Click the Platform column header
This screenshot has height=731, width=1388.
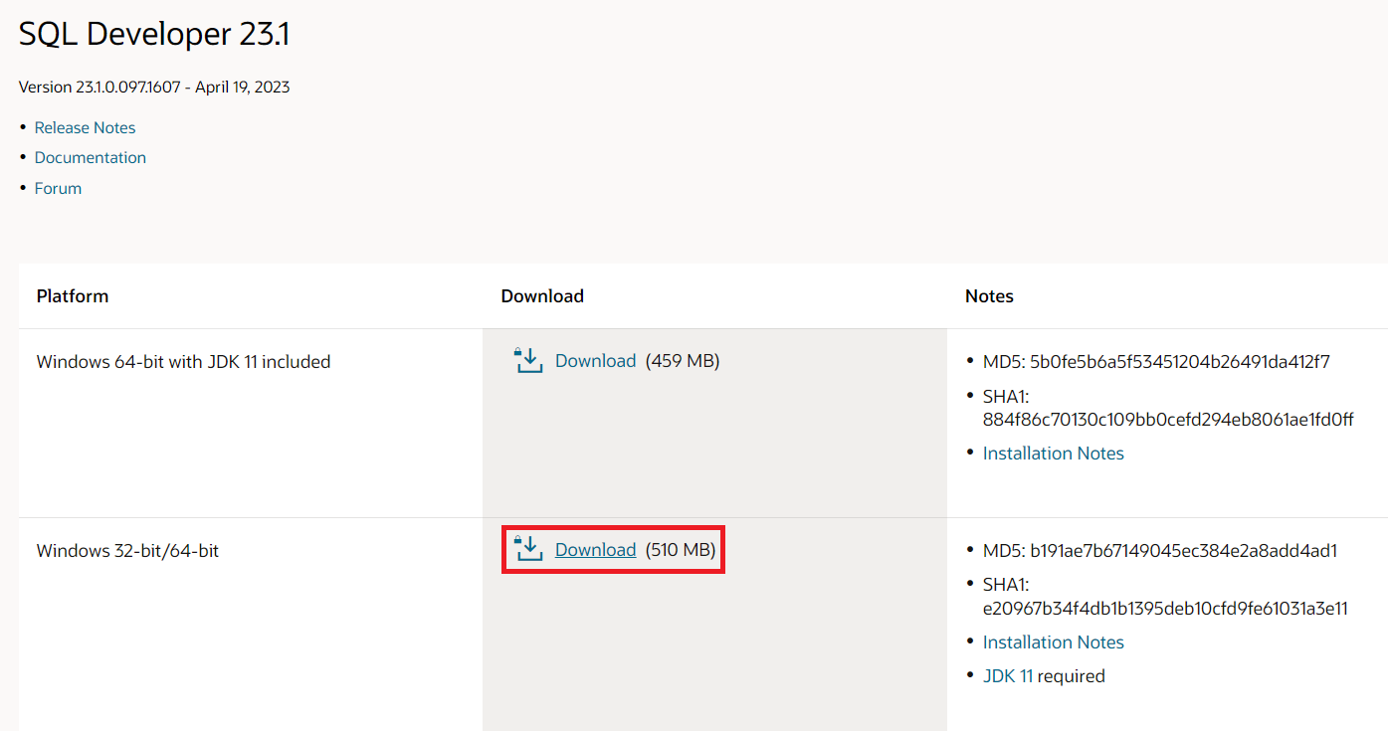tap(73, 296)
